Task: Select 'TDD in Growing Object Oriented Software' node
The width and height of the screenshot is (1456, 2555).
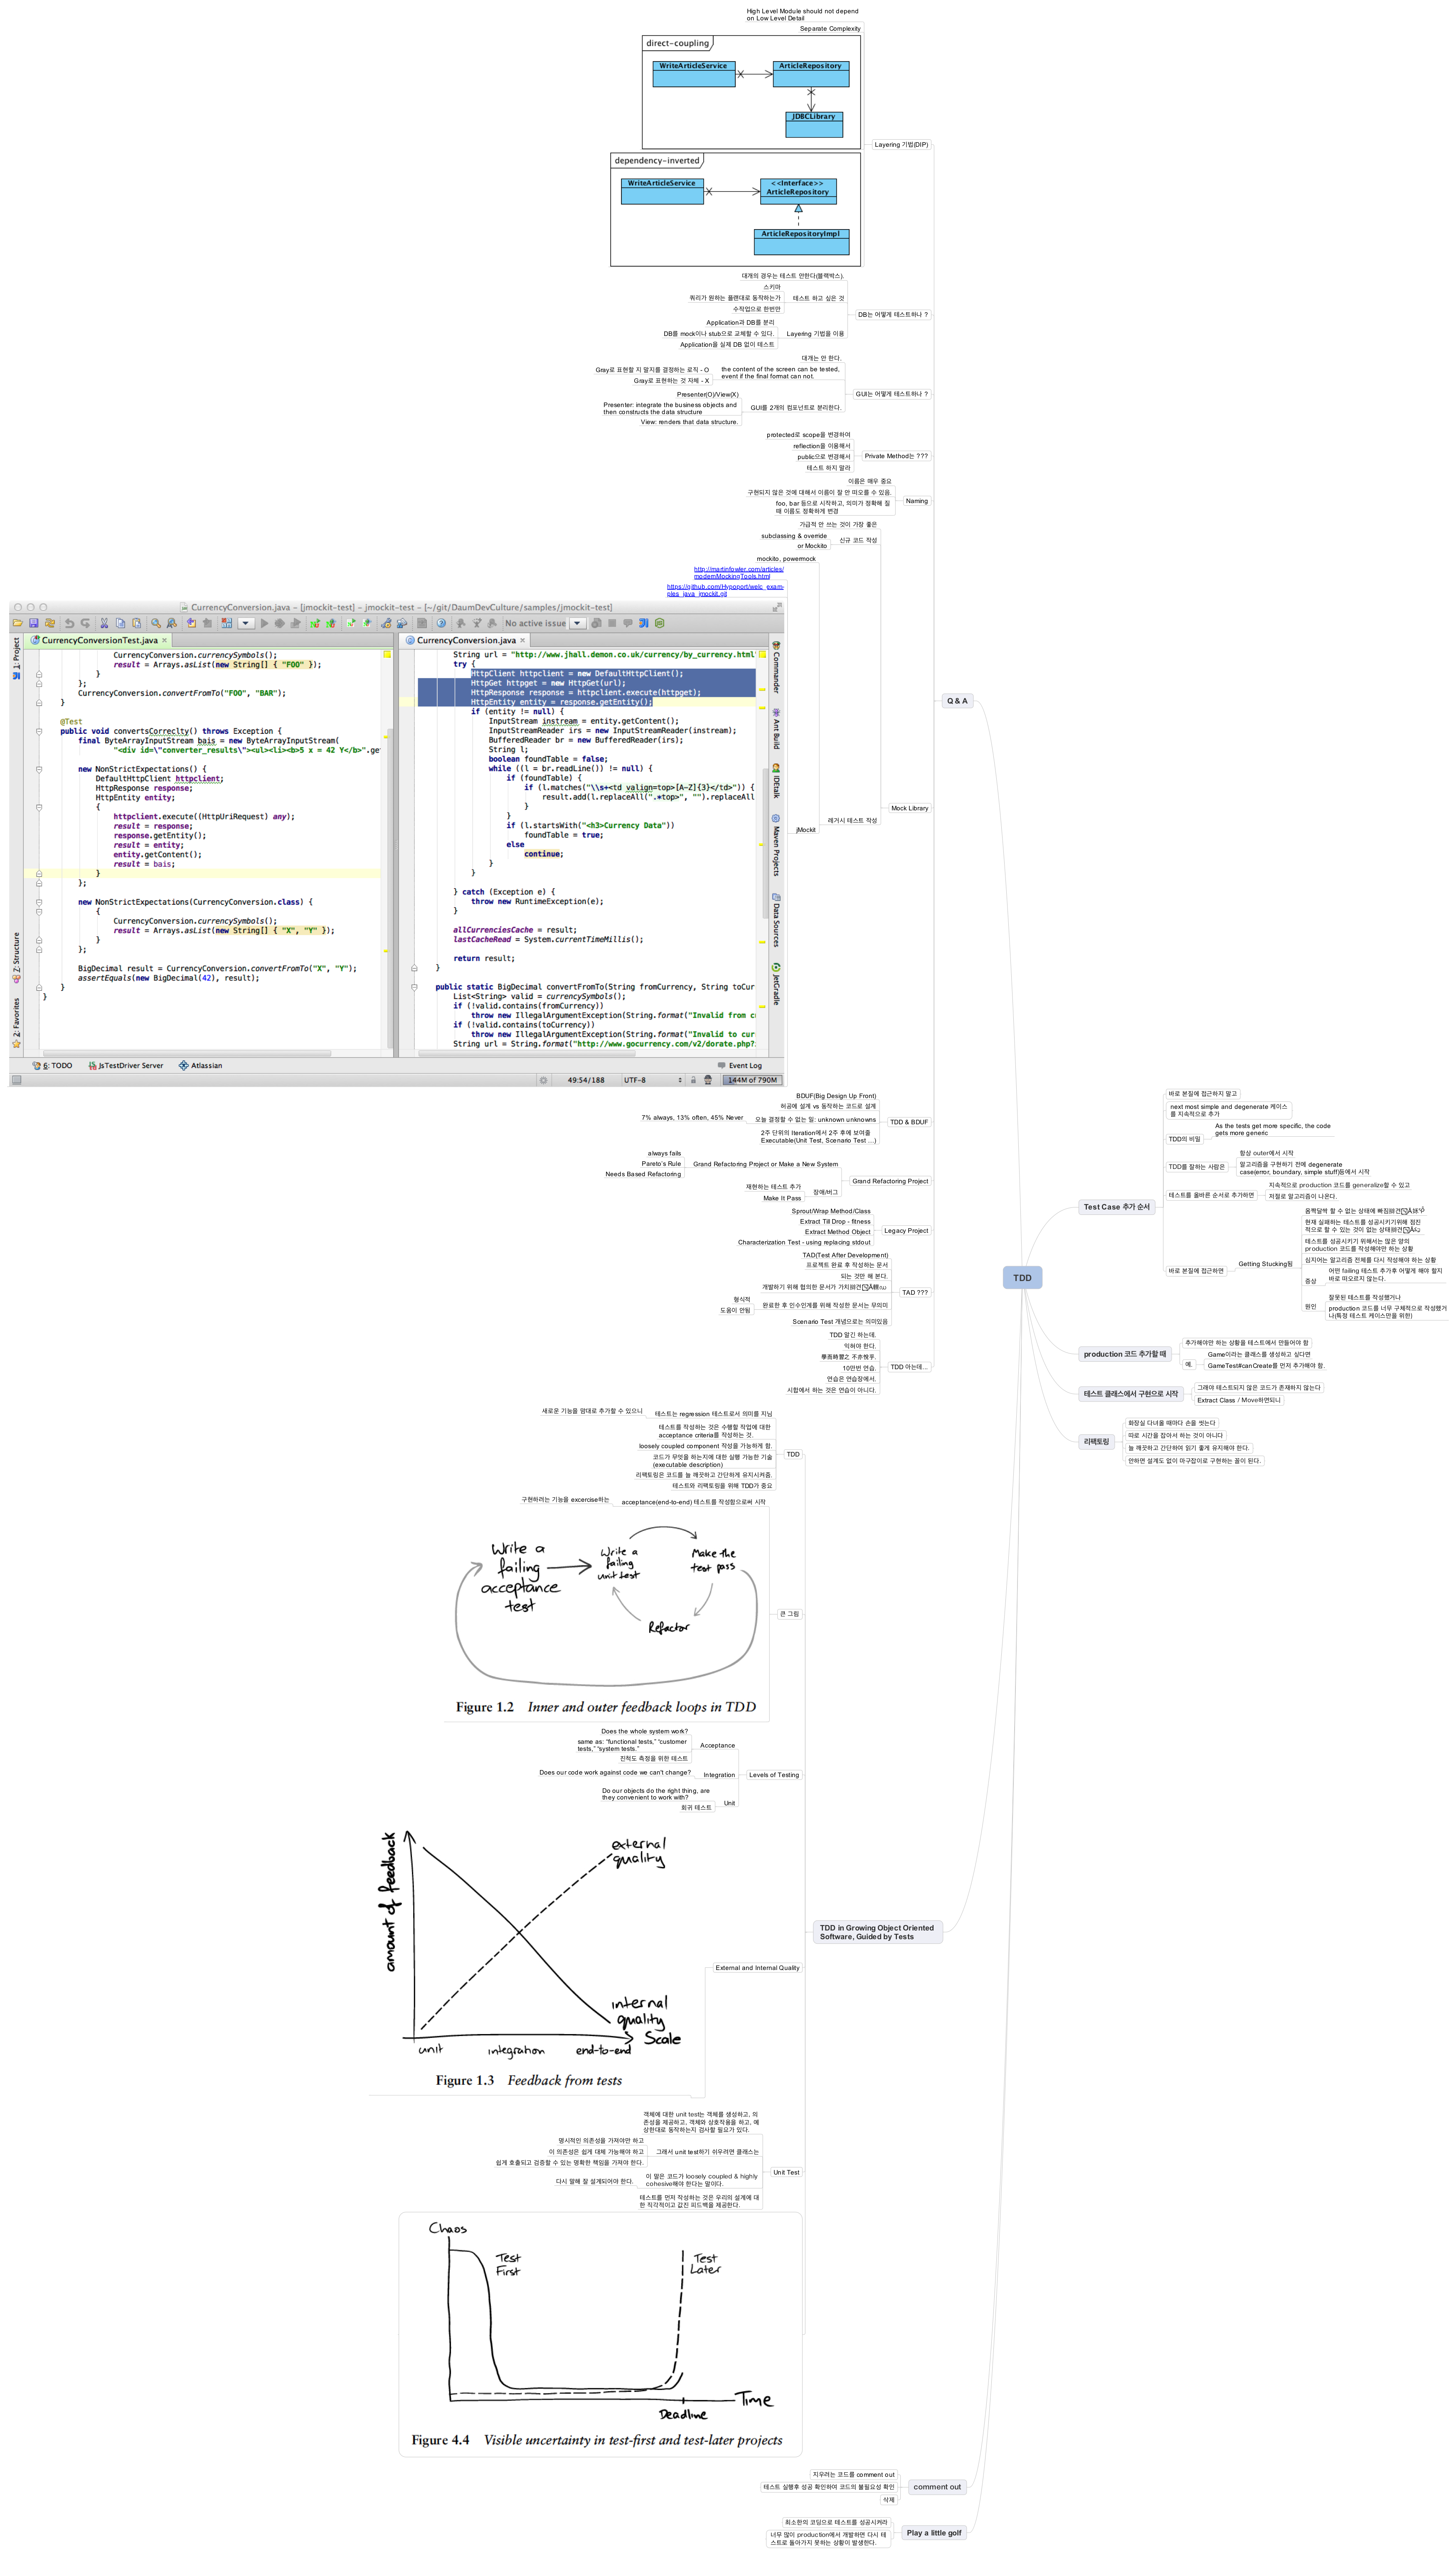Action: [x=877, y=1932]
